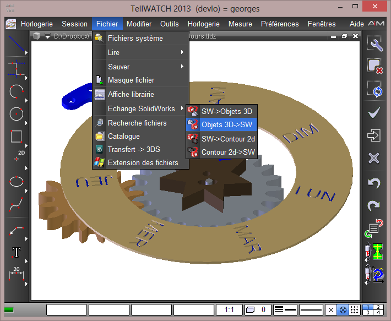Toggle the circled-X snap button in status bar

tap(343, 310)
